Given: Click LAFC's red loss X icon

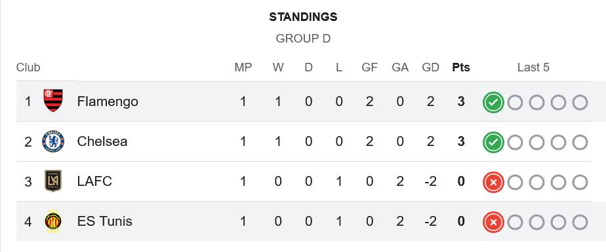Looking at the screenshot, I should point(493,182).
